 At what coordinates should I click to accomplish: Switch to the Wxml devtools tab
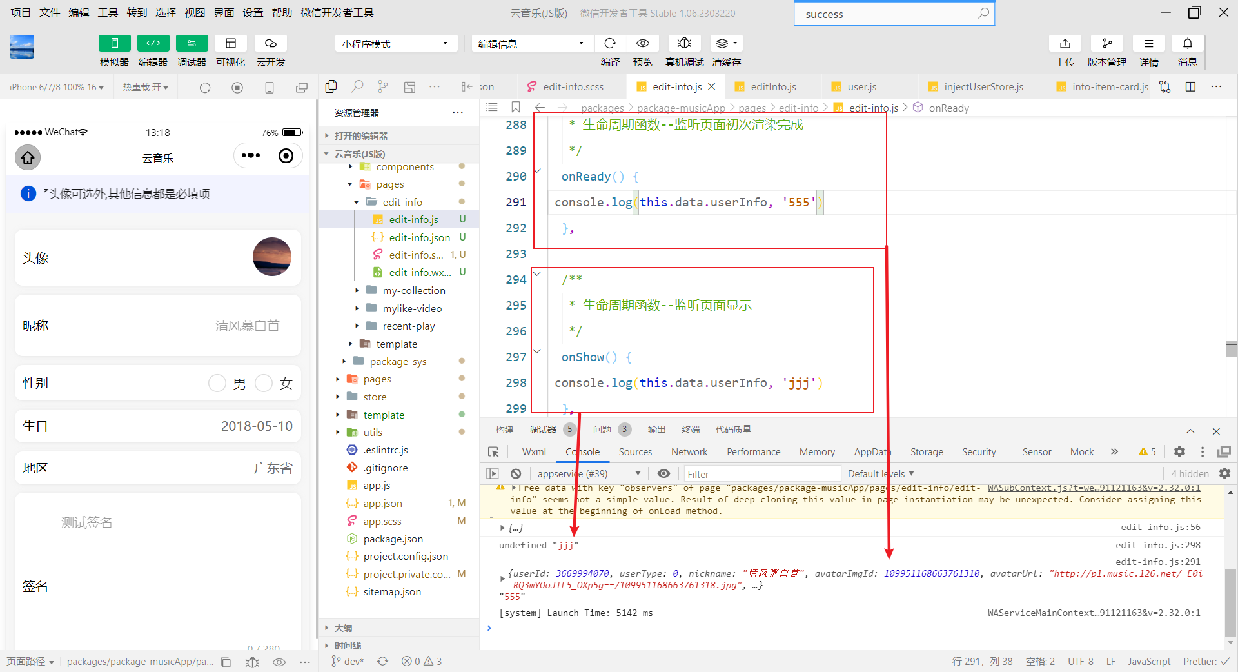point(534,452)
